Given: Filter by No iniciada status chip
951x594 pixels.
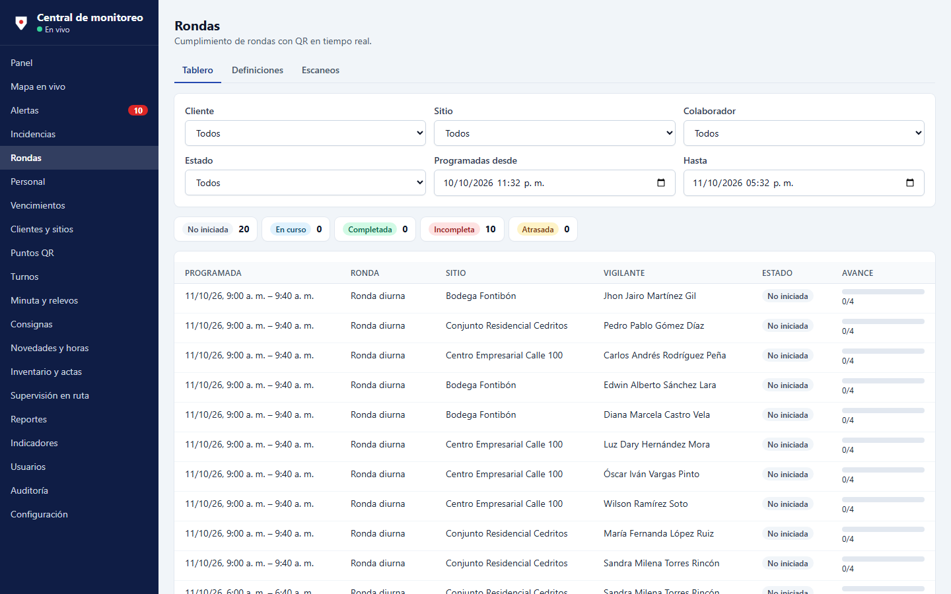Looking at the screenshot, I should [x=216, y=229].
